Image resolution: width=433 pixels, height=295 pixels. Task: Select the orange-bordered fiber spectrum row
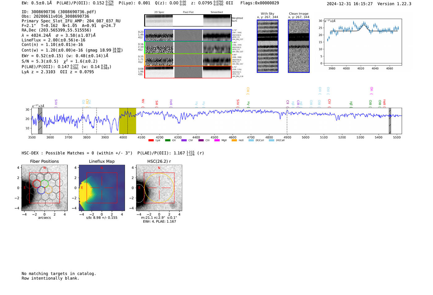coord(188,60)
